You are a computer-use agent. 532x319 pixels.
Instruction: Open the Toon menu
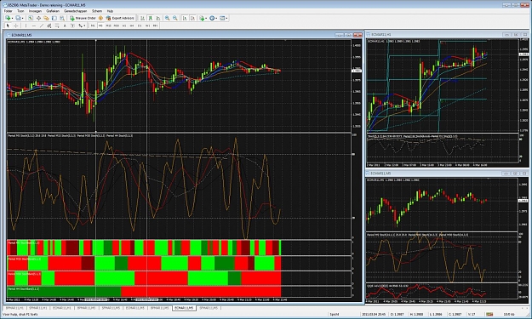20,11
